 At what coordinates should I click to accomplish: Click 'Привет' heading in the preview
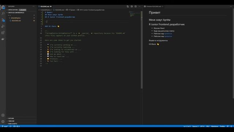point(155,12)
